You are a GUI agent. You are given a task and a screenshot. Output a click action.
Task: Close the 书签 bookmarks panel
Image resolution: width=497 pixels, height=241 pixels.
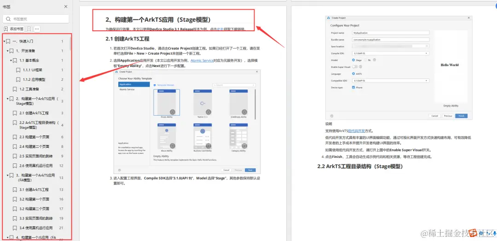[x=66, y=6]
